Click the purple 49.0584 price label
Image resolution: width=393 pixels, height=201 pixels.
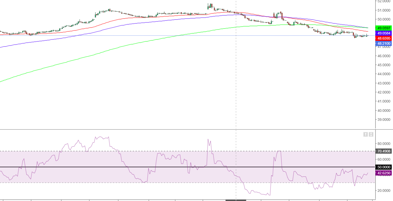coord(383,33)
